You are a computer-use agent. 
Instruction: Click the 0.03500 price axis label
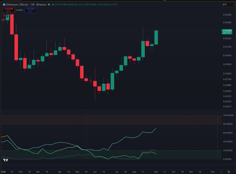tap(227, 15)
